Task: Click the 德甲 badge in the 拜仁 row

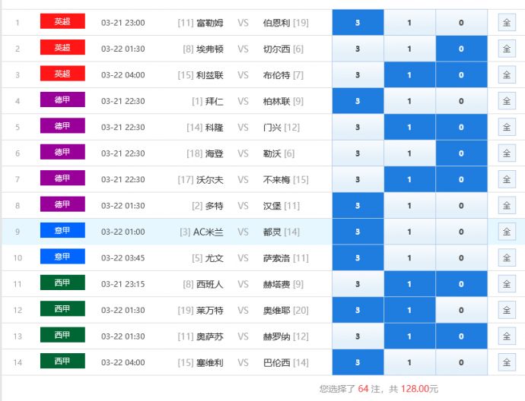Action: tap(62, 100)
